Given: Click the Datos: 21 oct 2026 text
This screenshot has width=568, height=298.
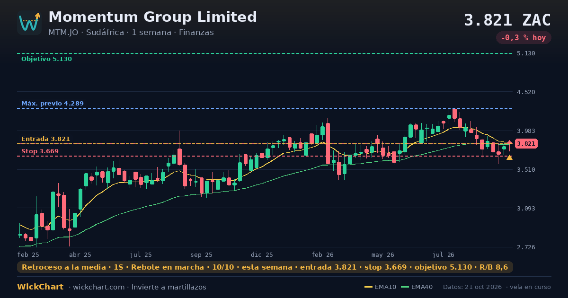Looking at the screenshot, I should tap(472, 287).
